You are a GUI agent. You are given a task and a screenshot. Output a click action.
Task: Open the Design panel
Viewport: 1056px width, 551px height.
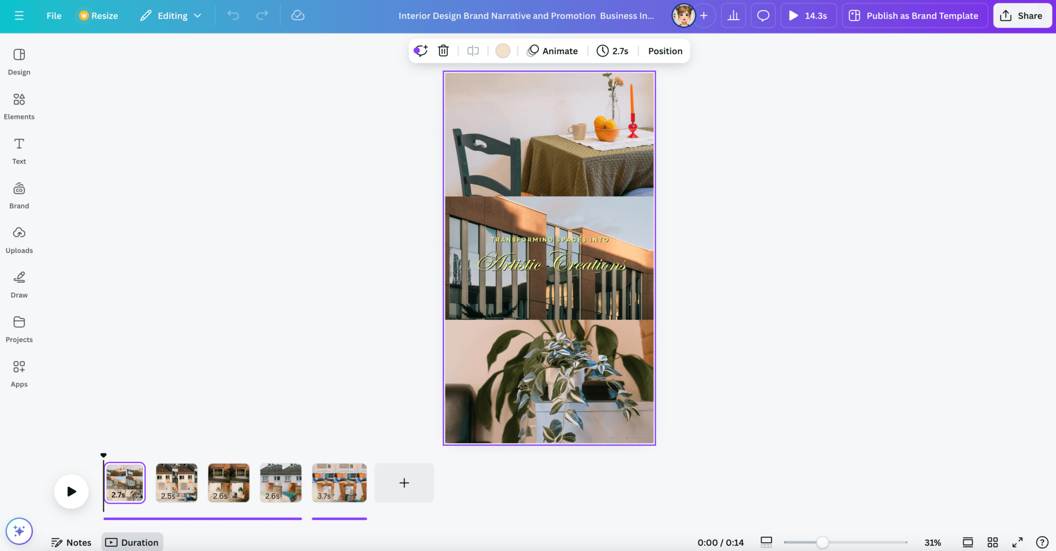coord(19,62)
